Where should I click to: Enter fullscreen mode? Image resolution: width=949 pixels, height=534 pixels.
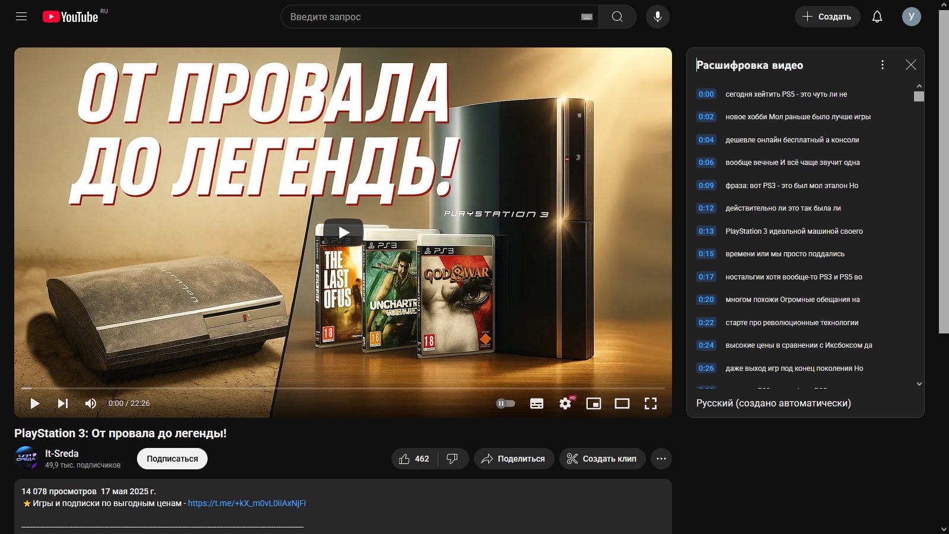coord(651,403)
